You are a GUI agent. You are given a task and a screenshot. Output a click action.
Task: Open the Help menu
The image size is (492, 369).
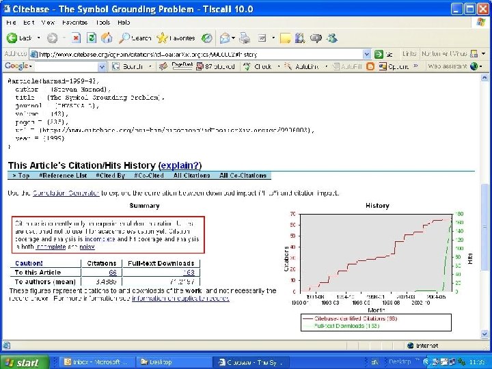(x=124, y=23)
